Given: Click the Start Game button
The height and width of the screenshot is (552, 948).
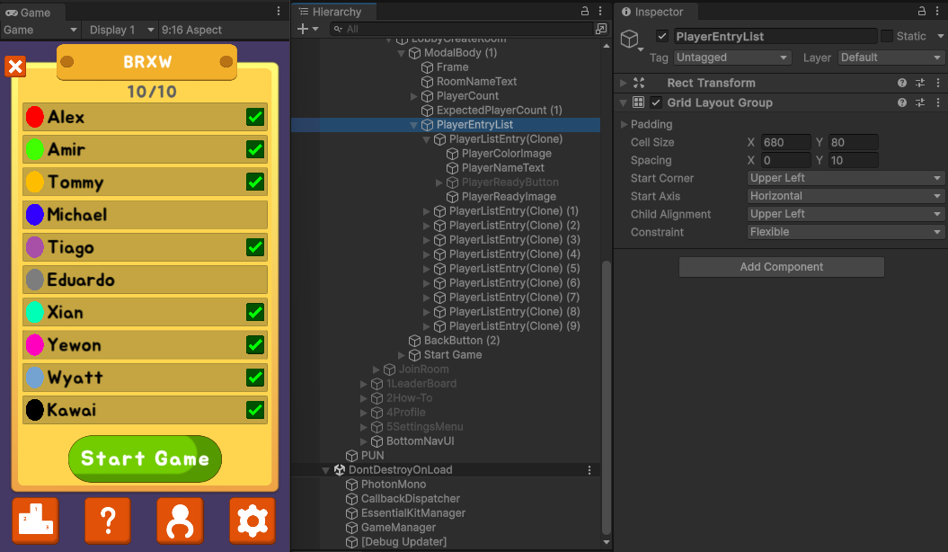Looking at the screenshot, I should click(145, 459).
